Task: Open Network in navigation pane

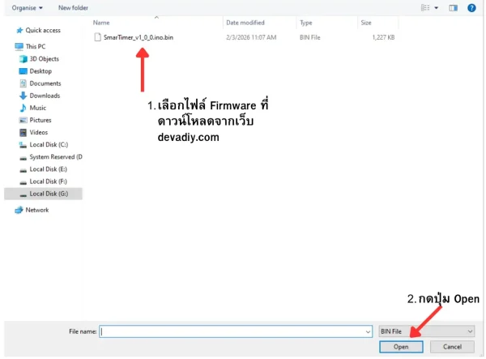Action: pos(37,210)
